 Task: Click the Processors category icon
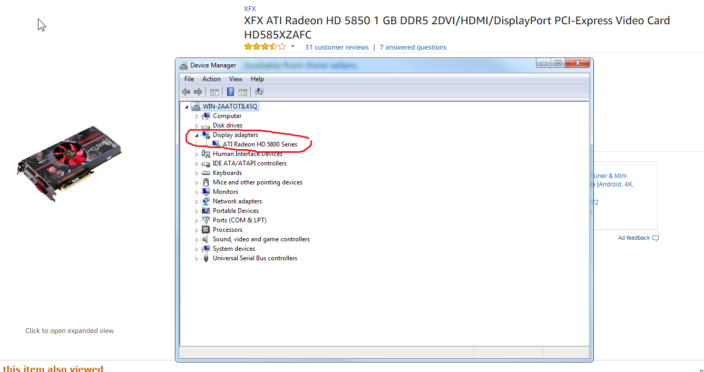click(206, 230)
